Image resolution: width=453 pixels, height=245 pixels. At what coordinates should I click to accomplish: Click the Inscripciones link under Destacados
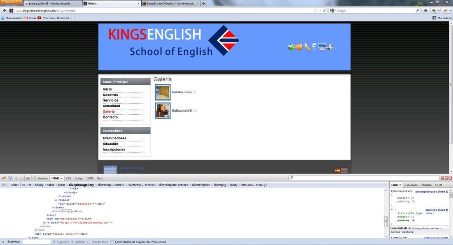coord(114,150)
